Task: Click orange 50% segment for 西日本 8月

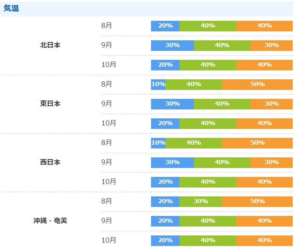Action: pos(257,143)
